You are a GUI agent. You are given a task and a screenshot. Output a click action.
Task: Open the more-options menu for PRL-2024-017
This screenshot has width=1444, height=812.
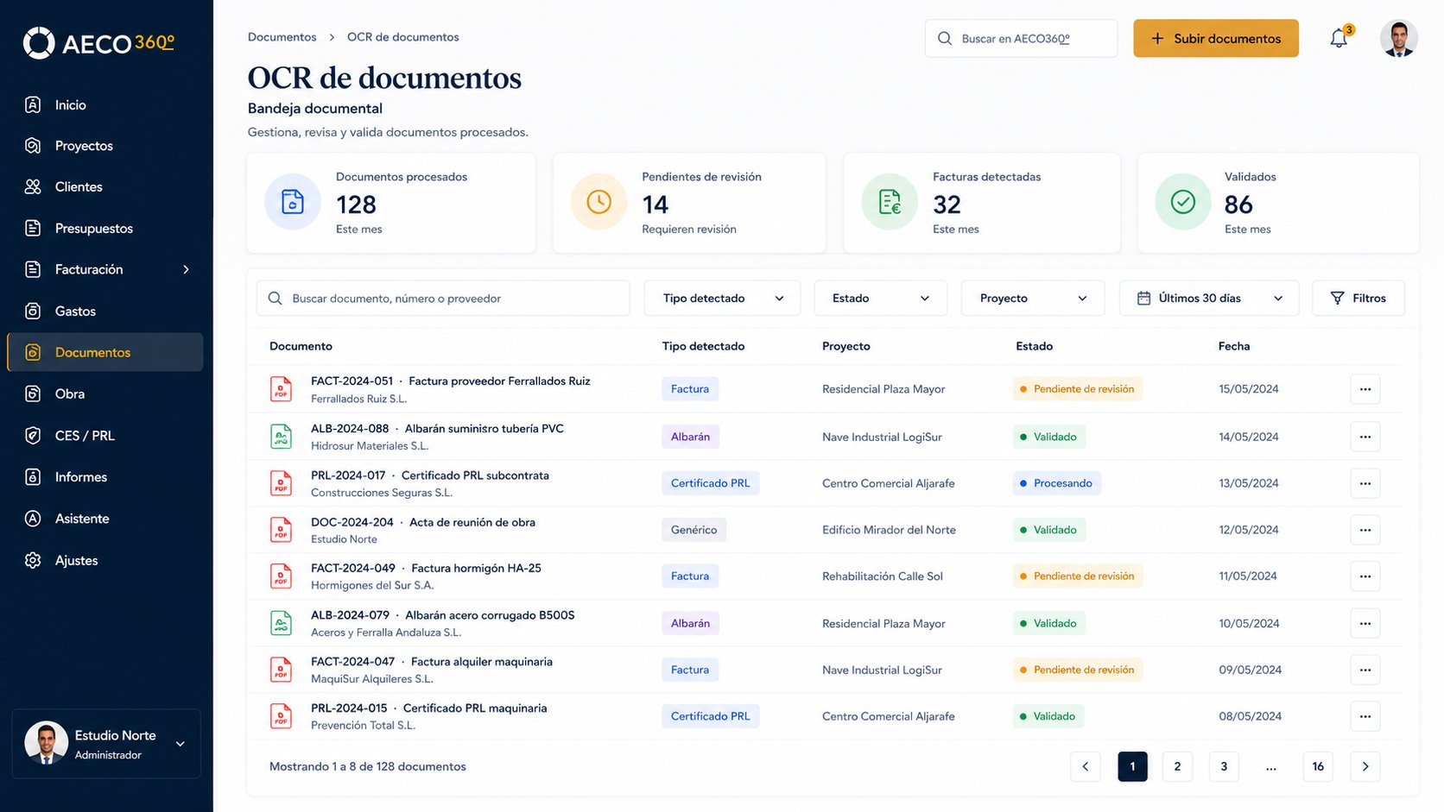[x=1365, y=483]
